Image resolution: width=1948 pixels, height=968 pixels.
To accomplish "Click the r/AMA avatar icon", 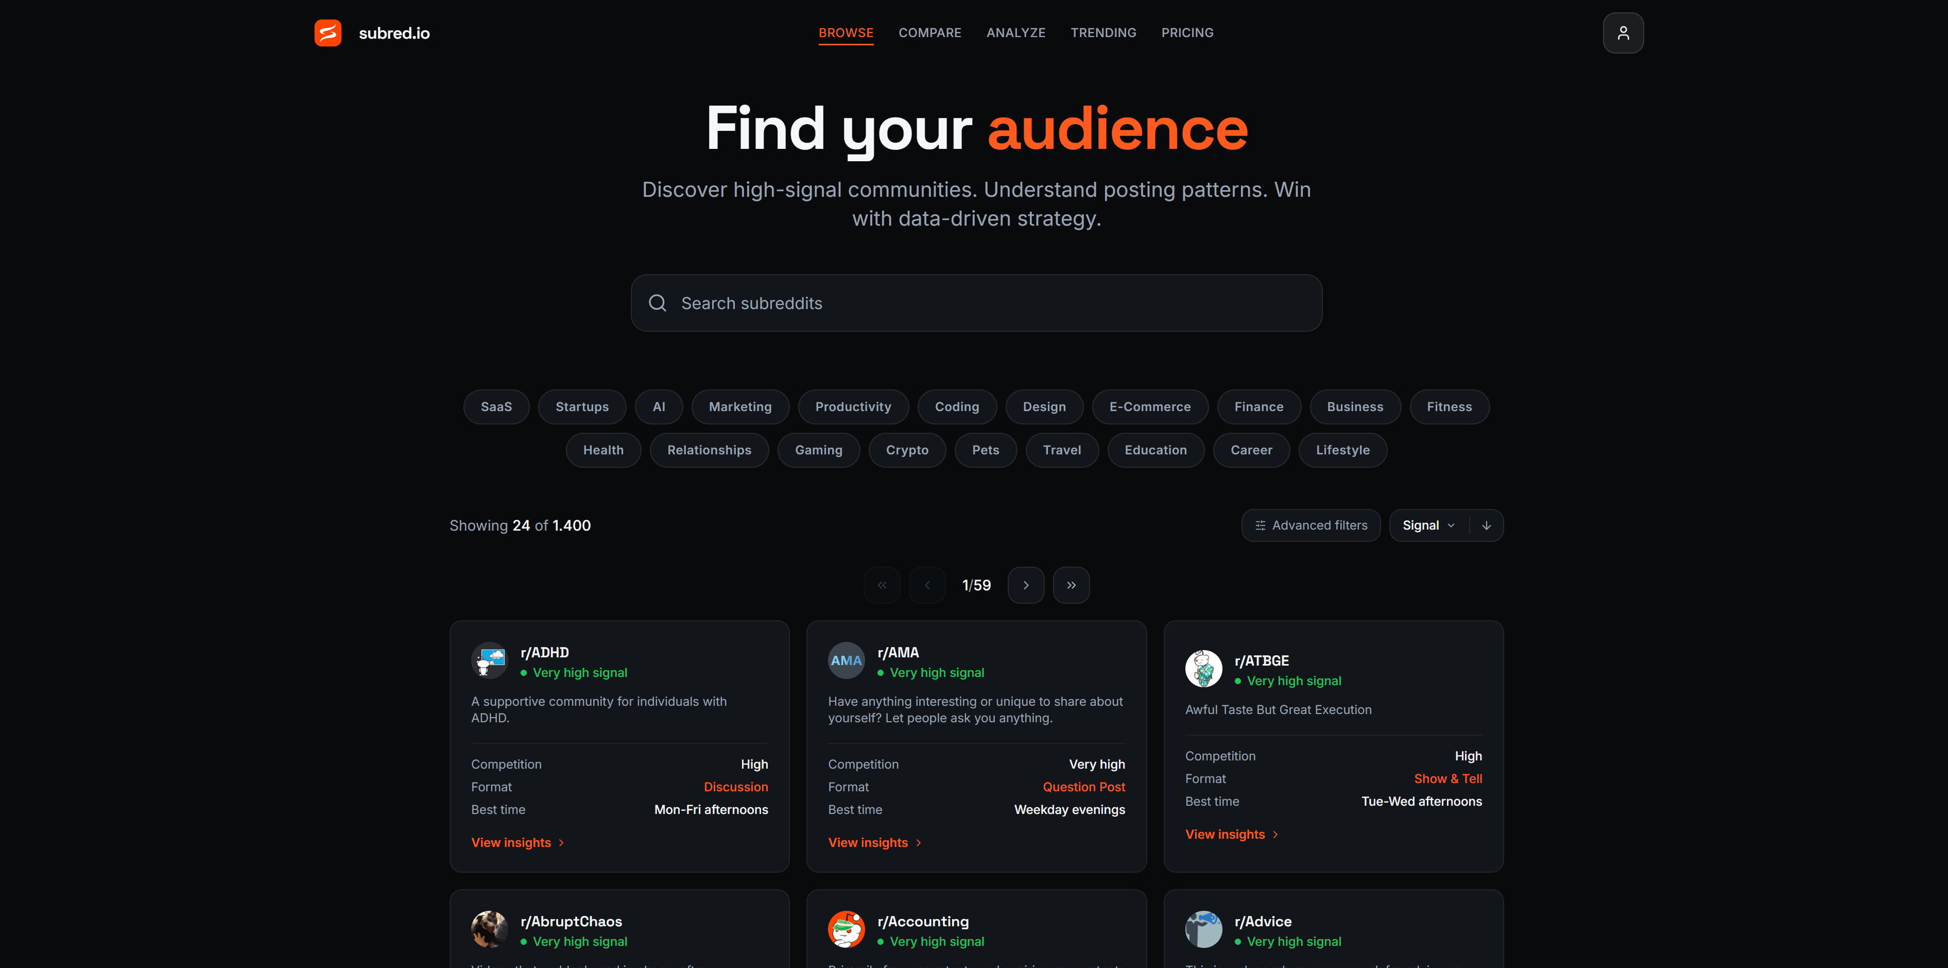I will pyautogui.click(x=846, y=660).
